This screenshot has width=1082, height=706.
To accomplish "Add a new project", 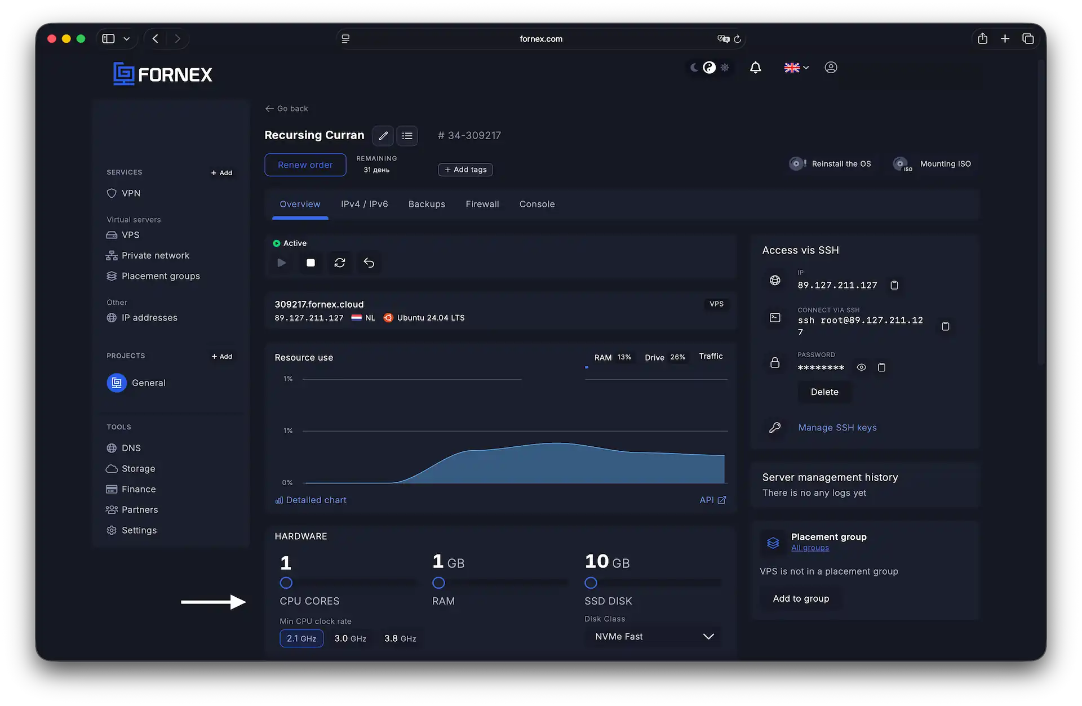I will (x=221, y=357).
